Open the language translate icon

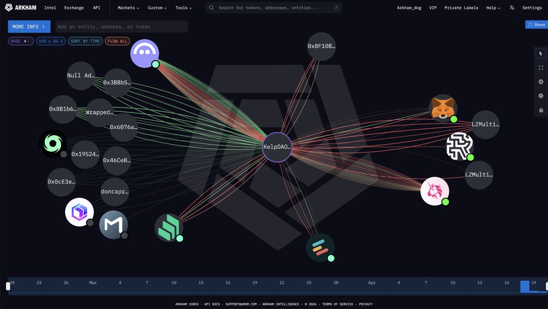tap(512, 8)
